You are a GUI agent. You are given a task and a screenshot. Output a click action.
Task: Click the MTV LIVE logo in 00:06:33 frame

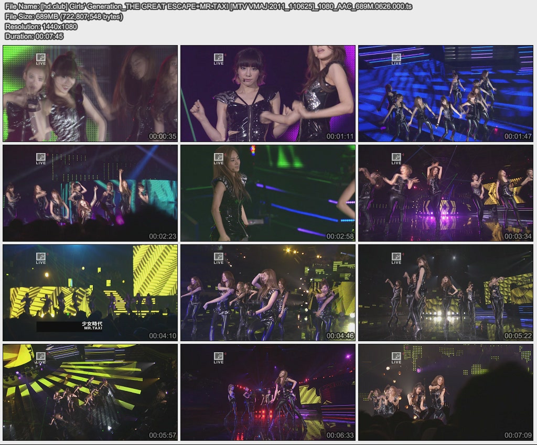219,358
